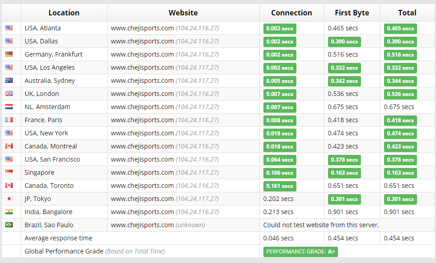The image size is (436, 263).
Task: Click the 0.474 secs total badge for New York
Action: point(400,134)
